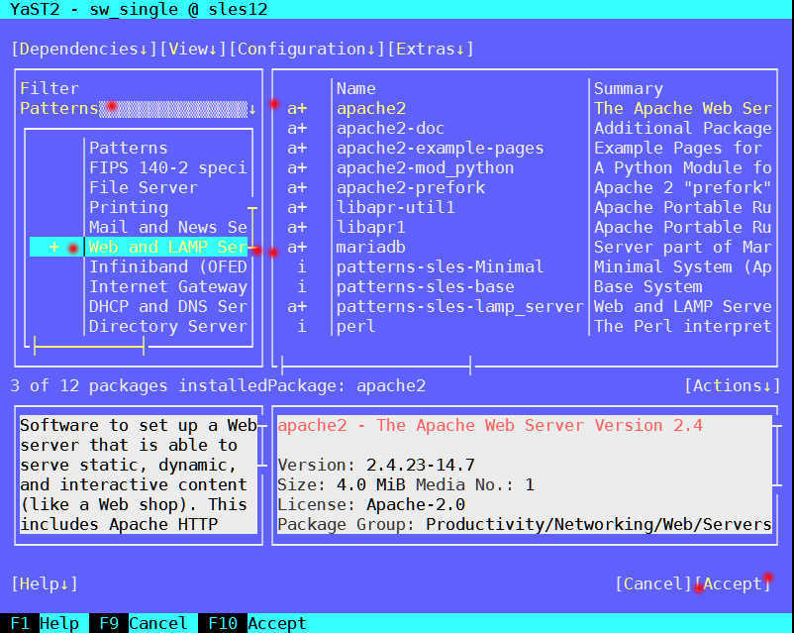Toggle a+ status of apache2
794x633 pixels.
(x=297, y=108)
